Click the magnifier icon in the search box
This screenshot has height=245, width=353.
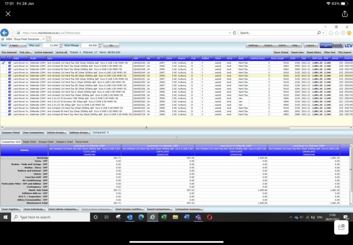tap(319, 33)
